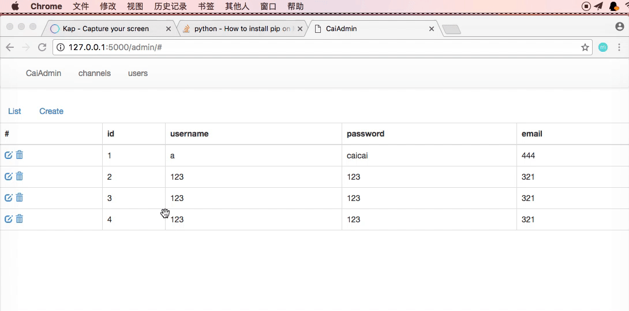Click the paper plane icon in menu bar

[598, 6]
